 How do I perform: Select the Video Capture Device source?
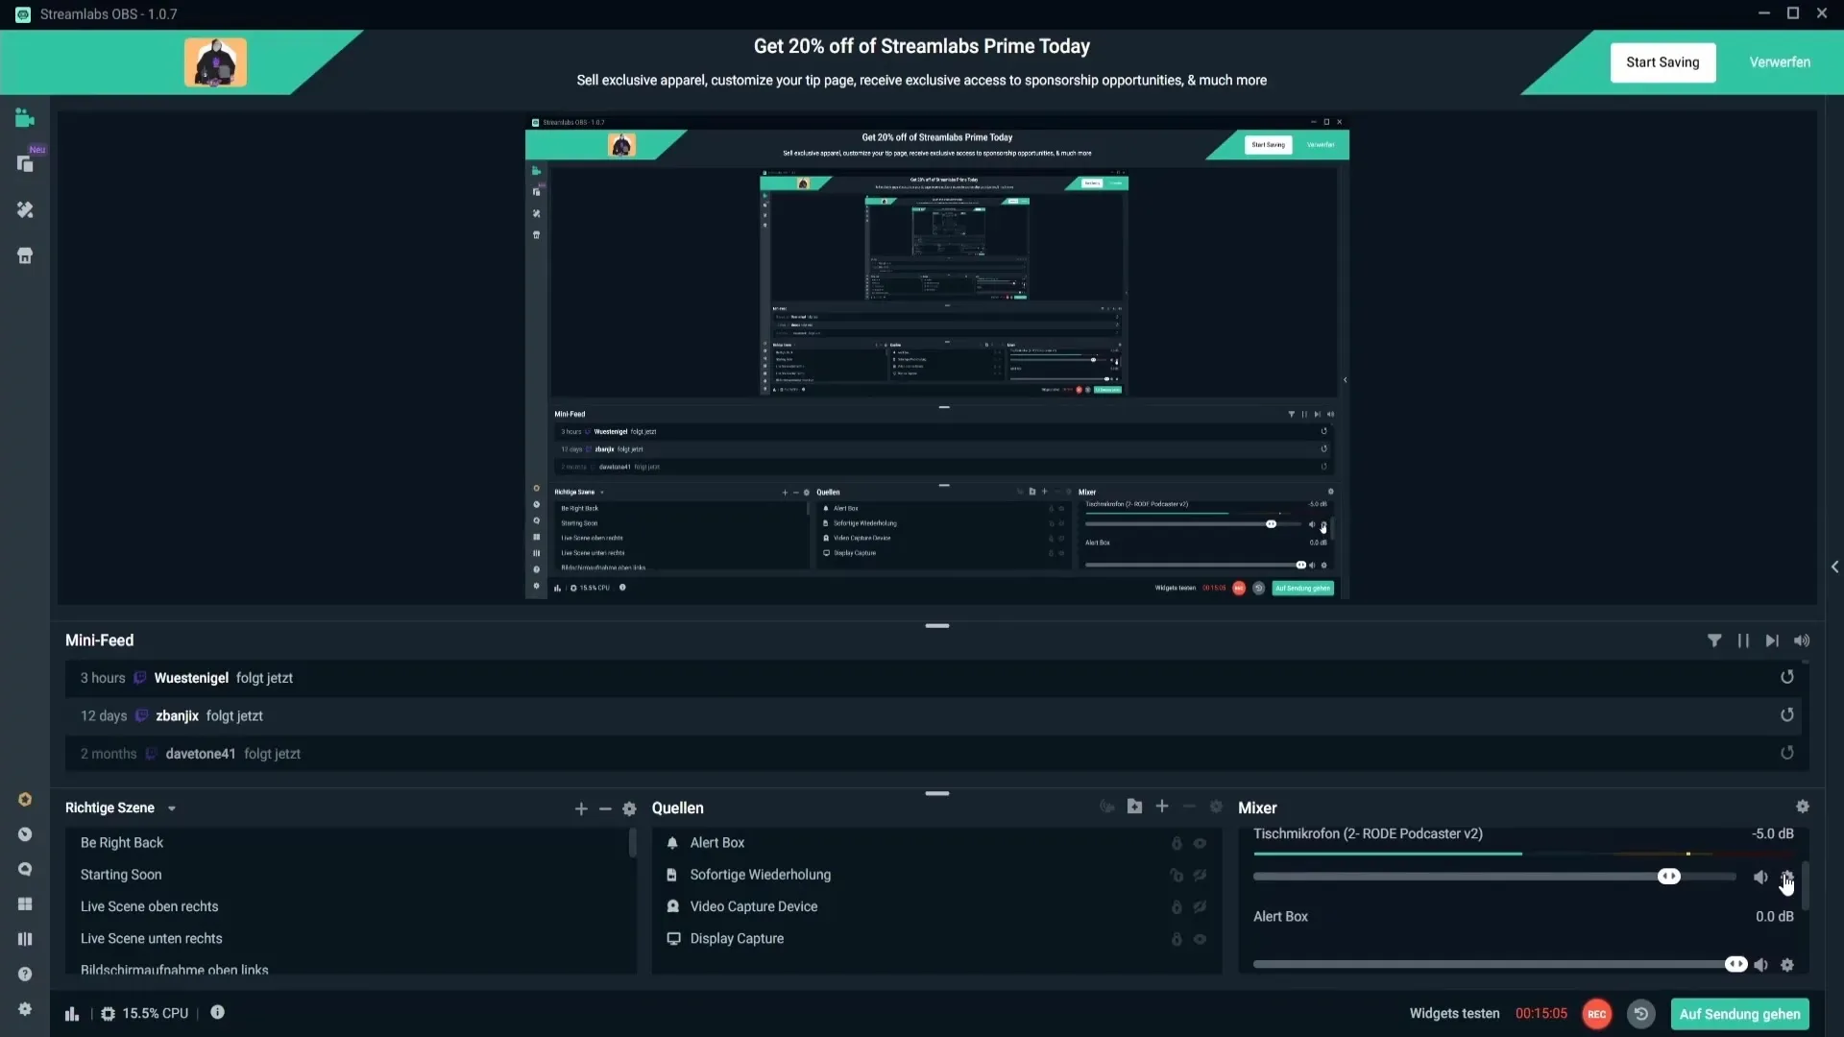[x=936, y=905]
